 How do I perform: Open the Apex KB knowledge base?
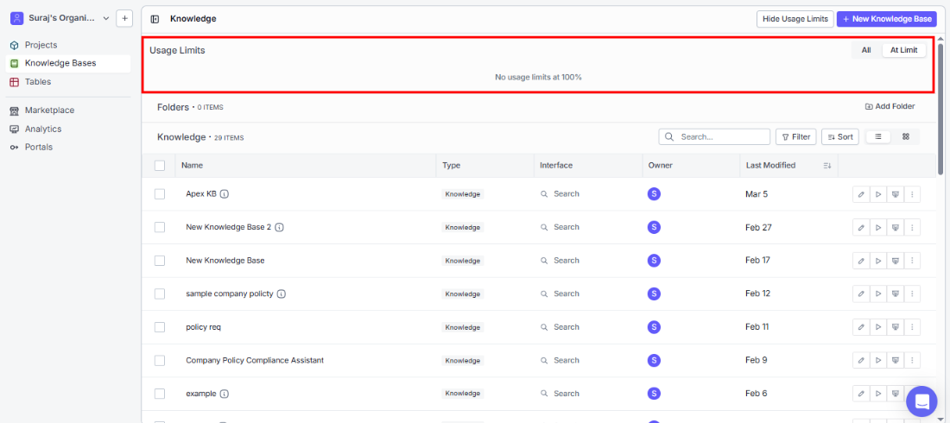(200, 194)
